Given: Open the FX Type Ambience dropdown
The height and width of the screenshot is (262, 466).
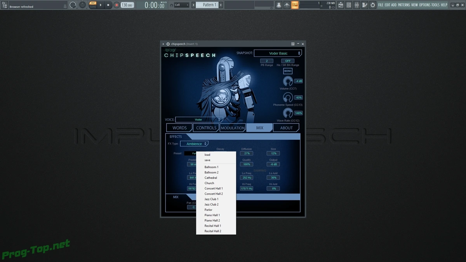Looking at the screenshot, I should [x=194, y=144].
